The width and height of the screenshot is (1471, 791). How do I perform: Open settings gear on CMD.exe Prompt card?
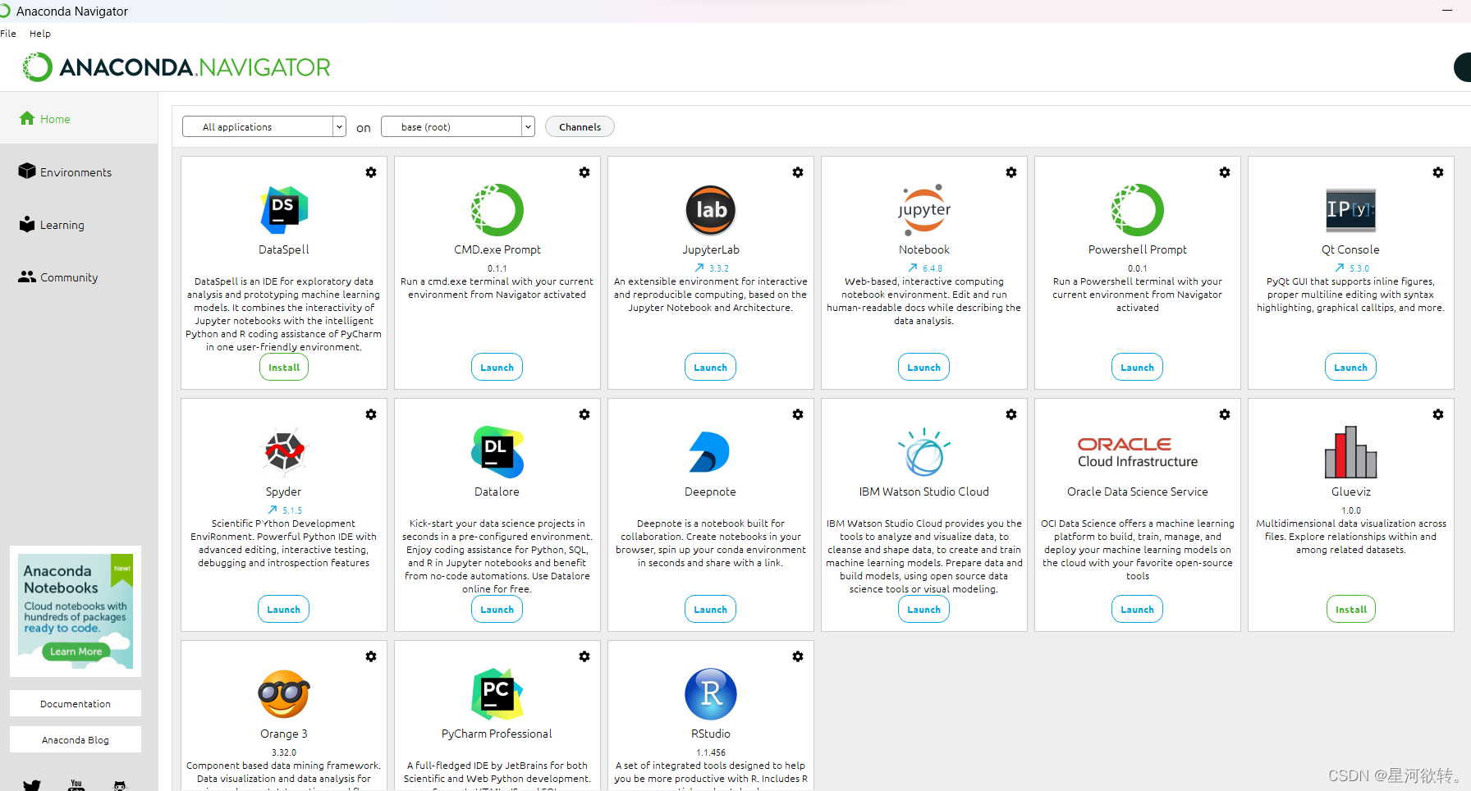click(x=584, y=172)
